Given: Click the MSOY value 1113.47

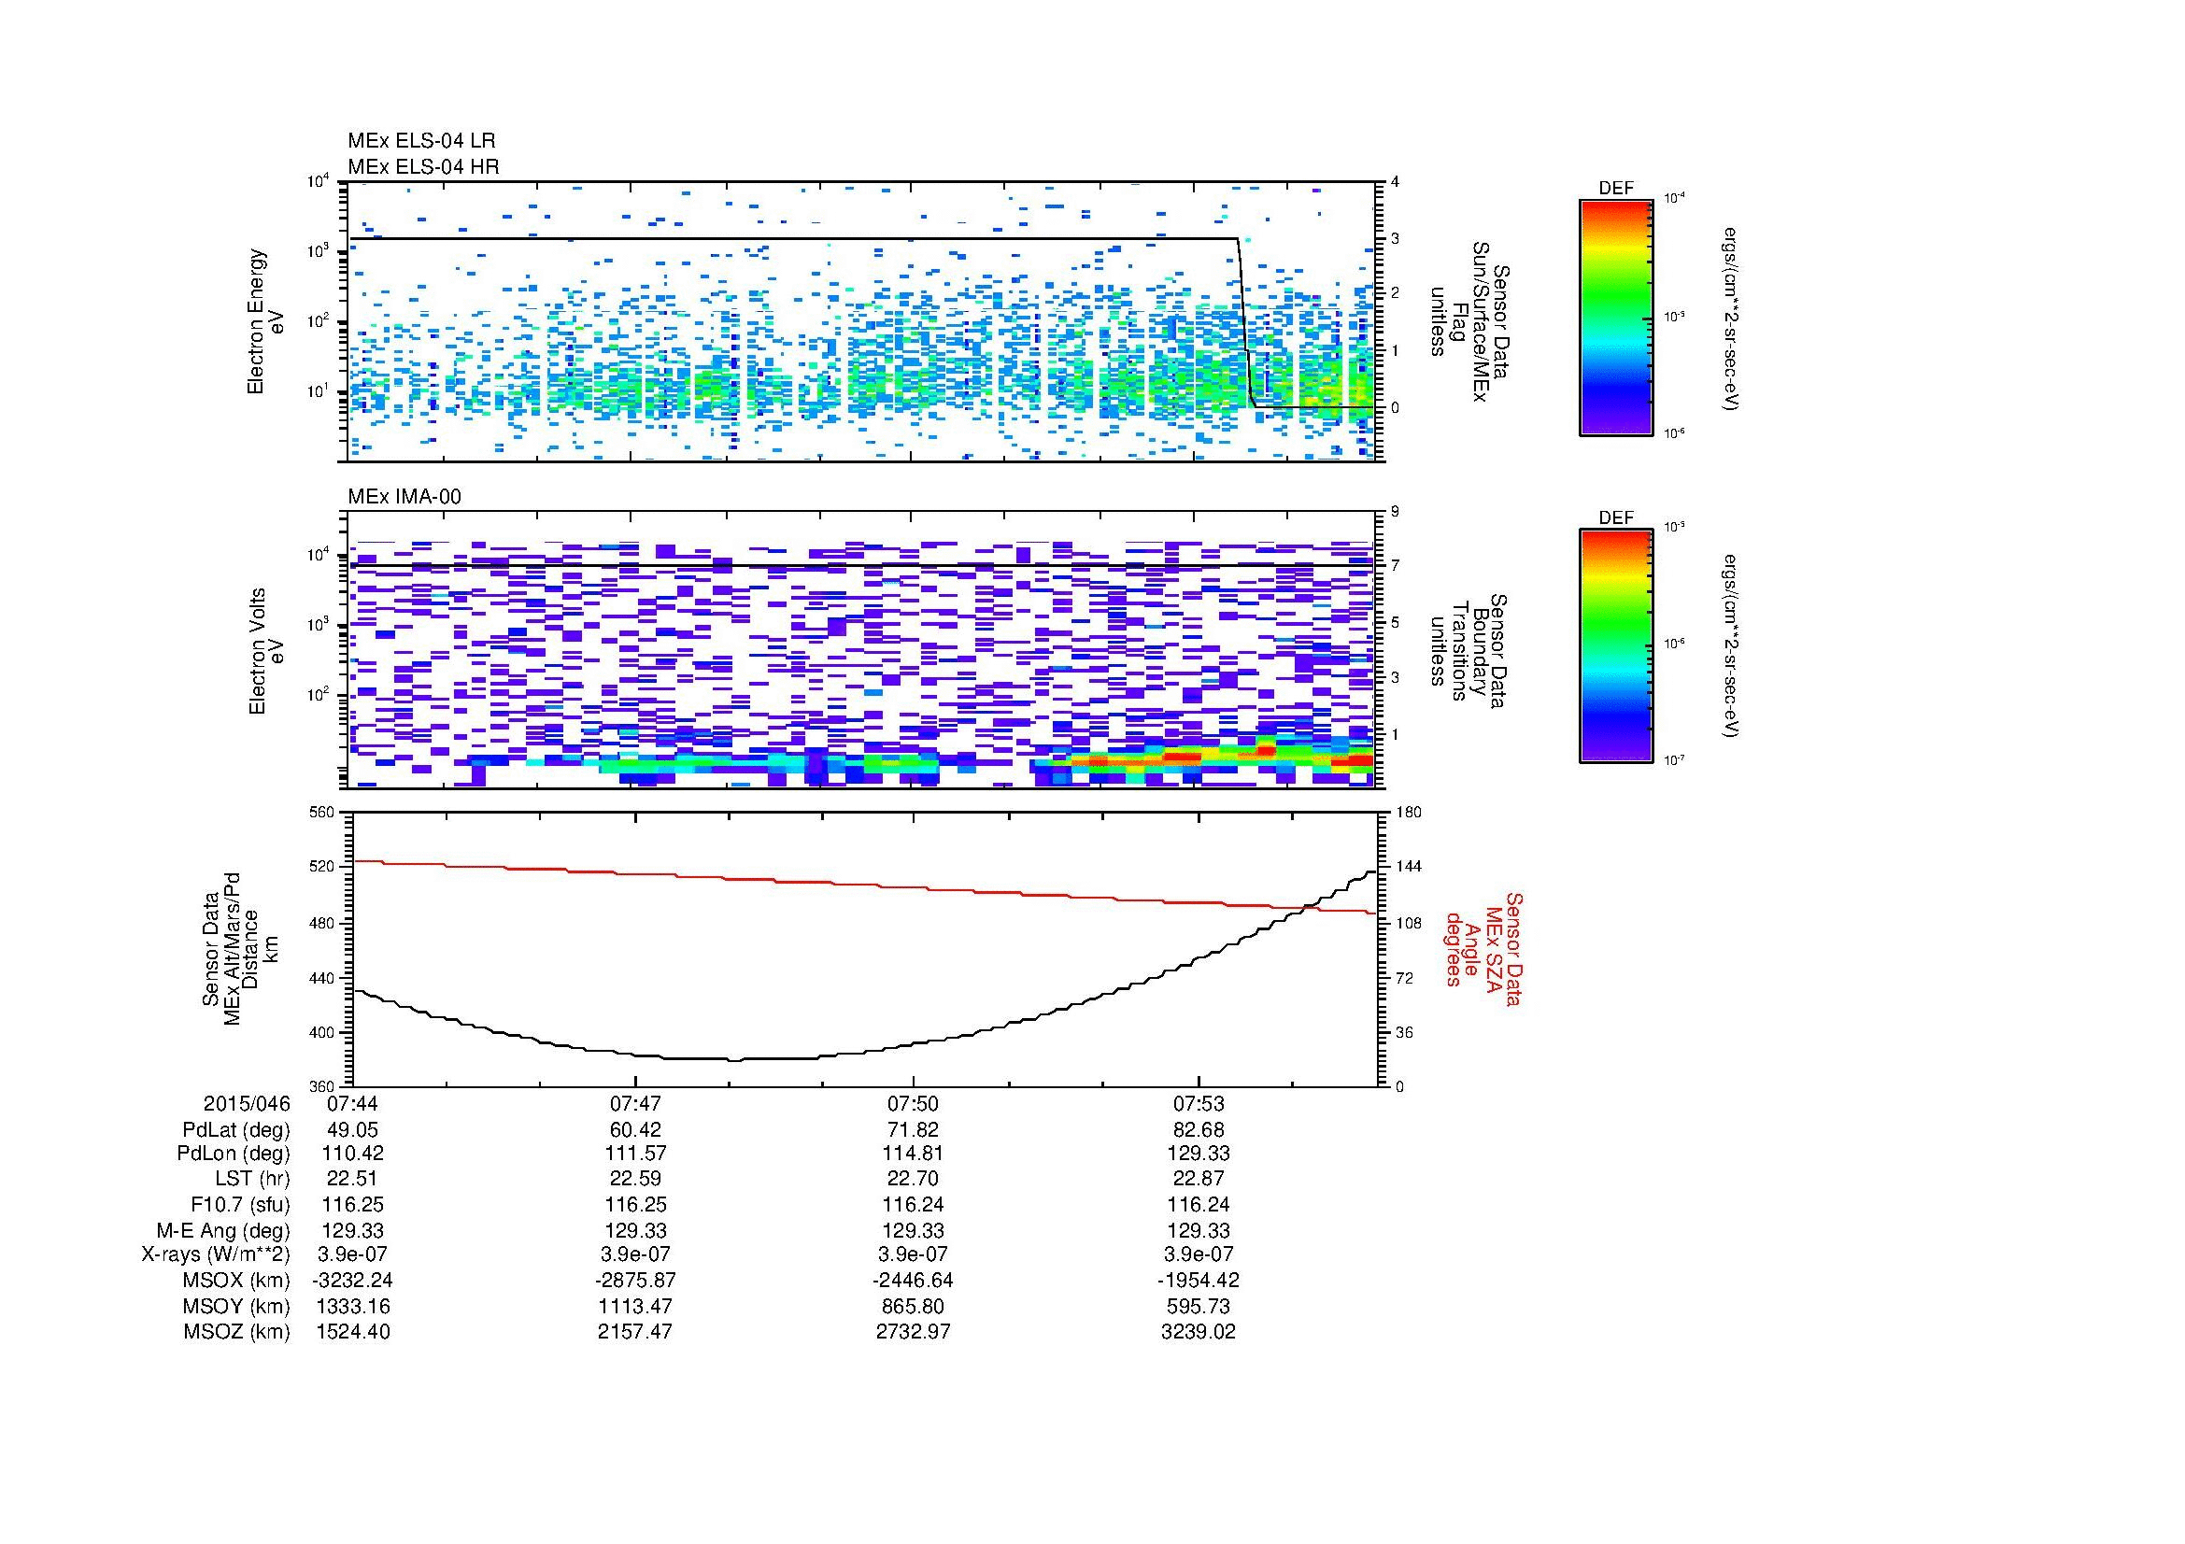Looking at the screenshot, I should pos(634,1306).
